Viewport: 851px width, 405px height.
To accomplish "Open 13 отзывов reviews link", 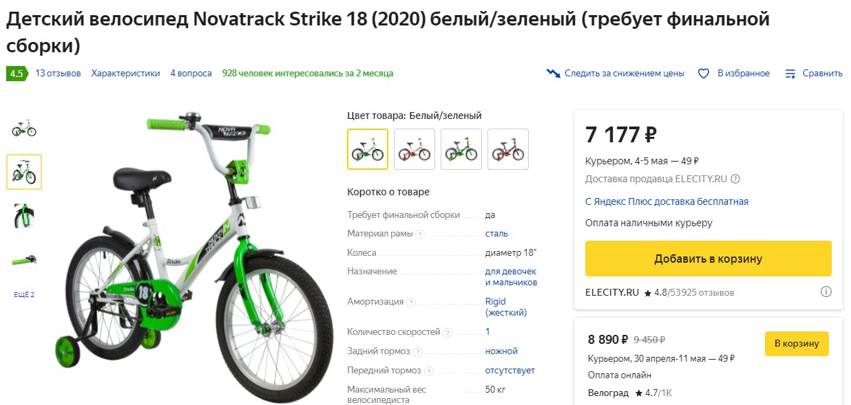I will [x=58, y=72].
